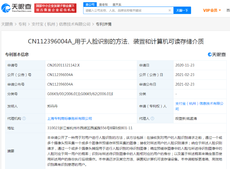Image resolution: width=230 pixels, height=169 pixels.
Task: Select application number CN202011321142.X
Action: pyautogui.click(x=63, y=65)
